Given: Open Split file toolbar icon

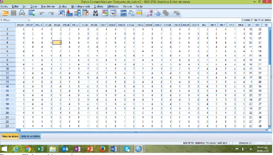Looking at the screenshot, I should click(x=123, y=13).
